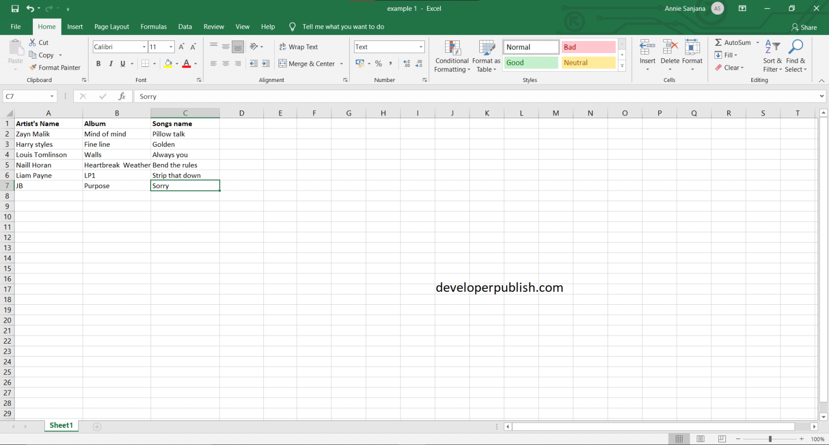
Task: Open the Review ribbon tab
Action: (x=214, y=26)
